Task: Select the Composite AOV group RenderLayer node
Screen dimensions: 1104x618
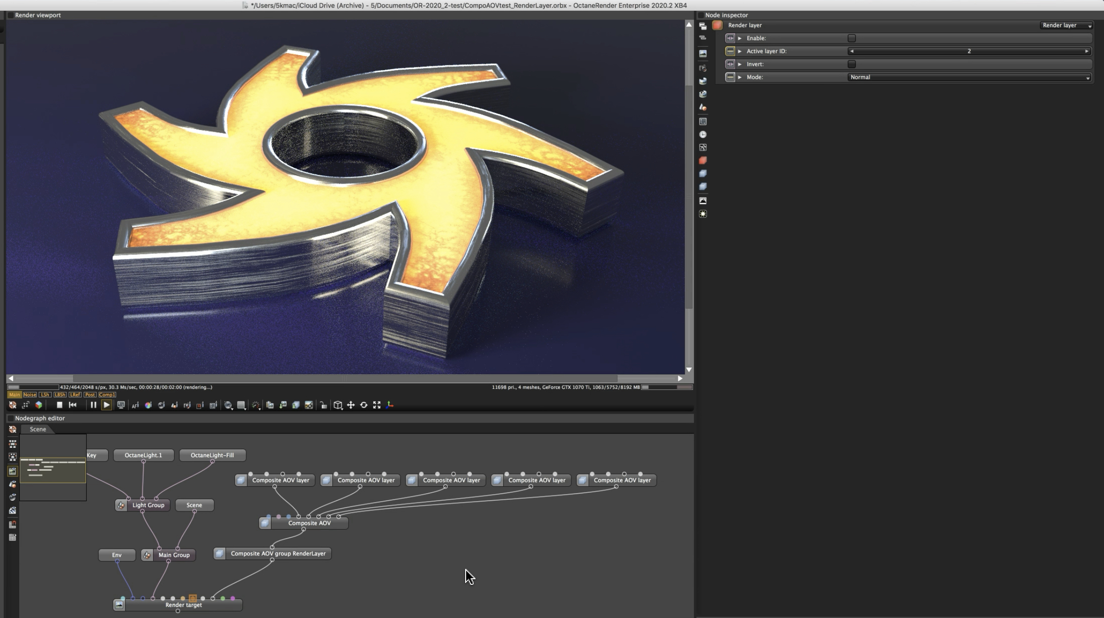Action: pos(278,553)
